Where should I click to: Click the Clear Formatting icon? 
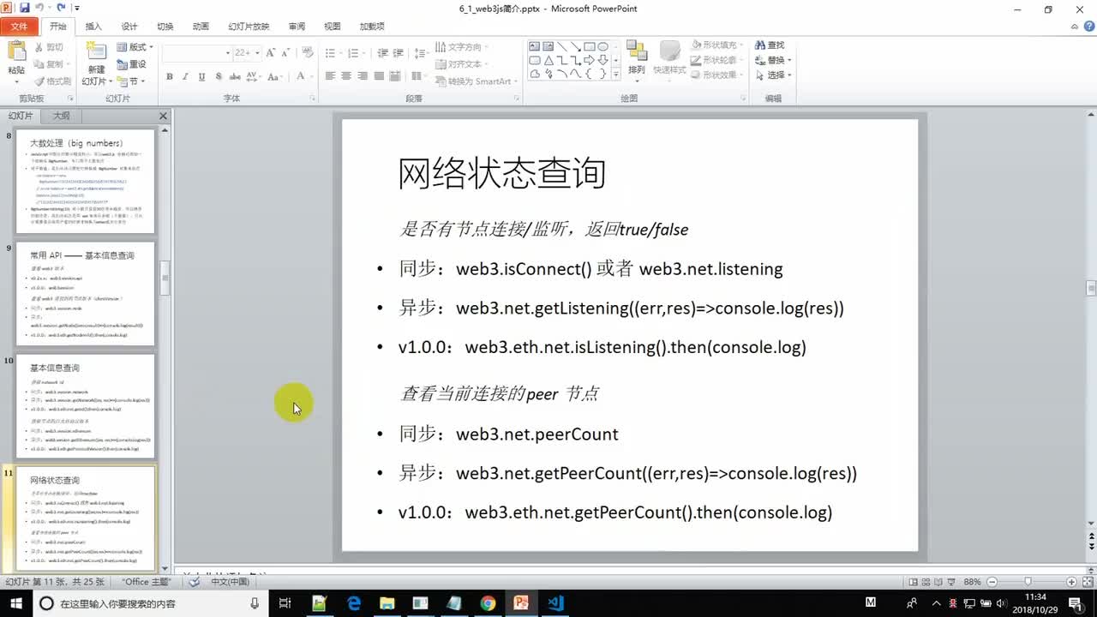click(307, 53)
